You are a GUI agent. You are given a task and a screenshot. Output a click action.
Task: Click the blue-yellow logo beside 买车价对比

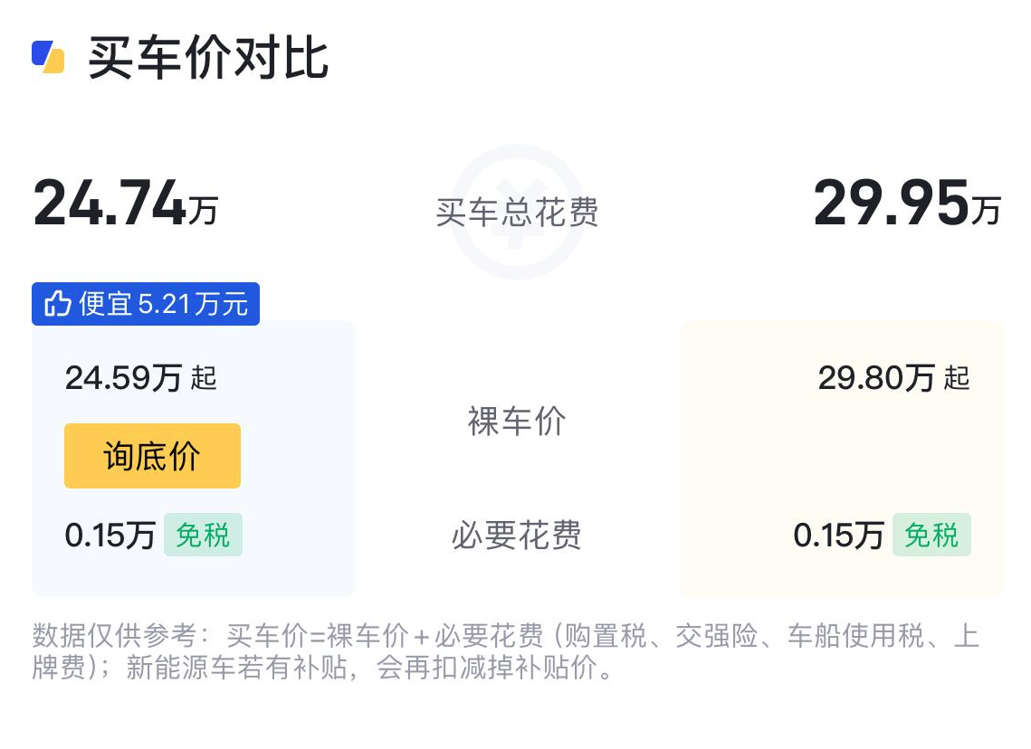coord(48,57)
